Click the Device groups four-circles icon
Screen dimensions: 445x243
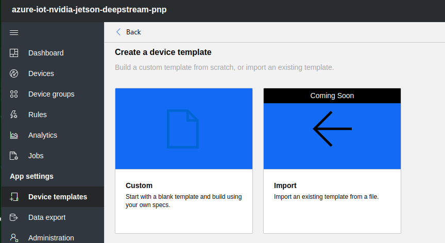(14, 94)
